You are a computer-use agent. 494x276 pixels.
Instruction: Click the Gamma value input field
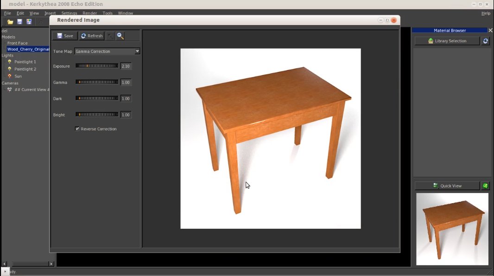(x=126, y=83)
